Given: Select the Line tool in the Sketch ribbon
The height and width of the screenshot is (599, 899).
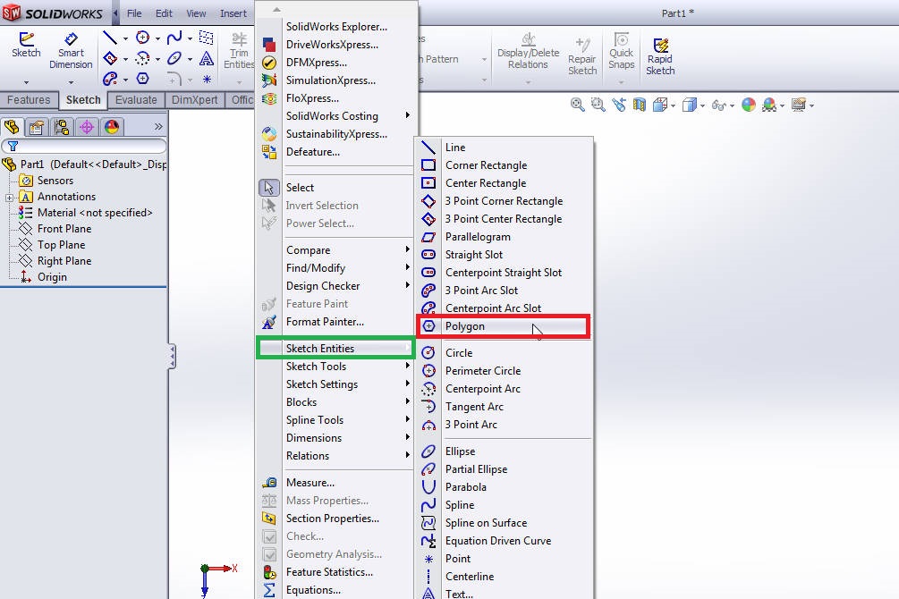Looking at the screenshot, I should [109, 38].
